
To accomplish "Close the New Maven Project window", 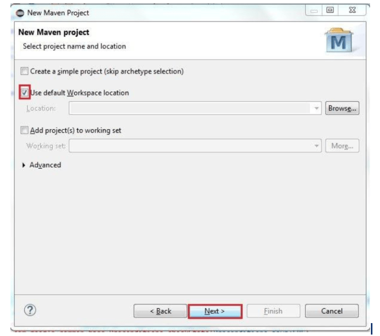I will pos(352,10).
